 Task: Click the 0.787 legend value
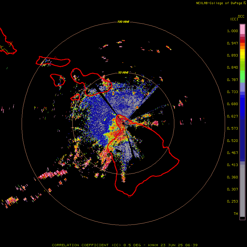coord(232,80)
